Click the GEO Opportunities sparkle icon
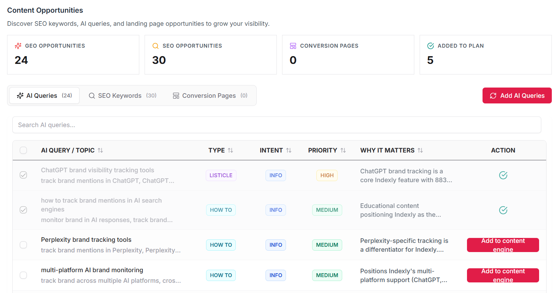Viewport: 555px width, 293px height. tap(18, 46)
